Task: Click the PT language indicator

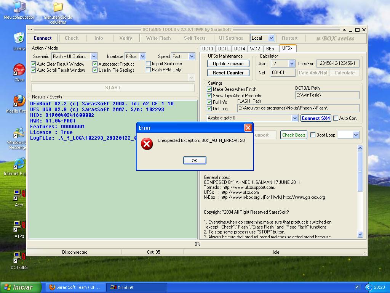Action: tap(358, 287)
